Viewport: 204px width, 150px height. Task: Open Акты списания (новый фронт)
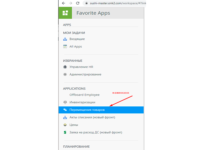(x=92, y=117)
